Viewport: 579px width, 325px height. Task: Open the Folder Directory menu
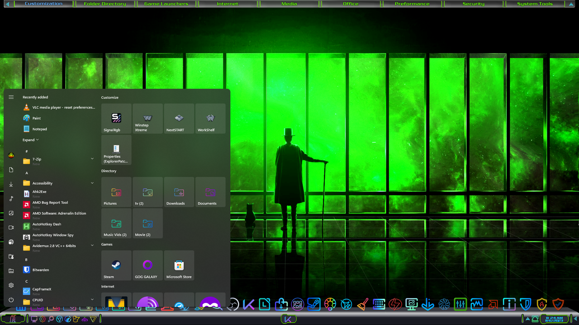pyautogui.click(x=105, y=4)
